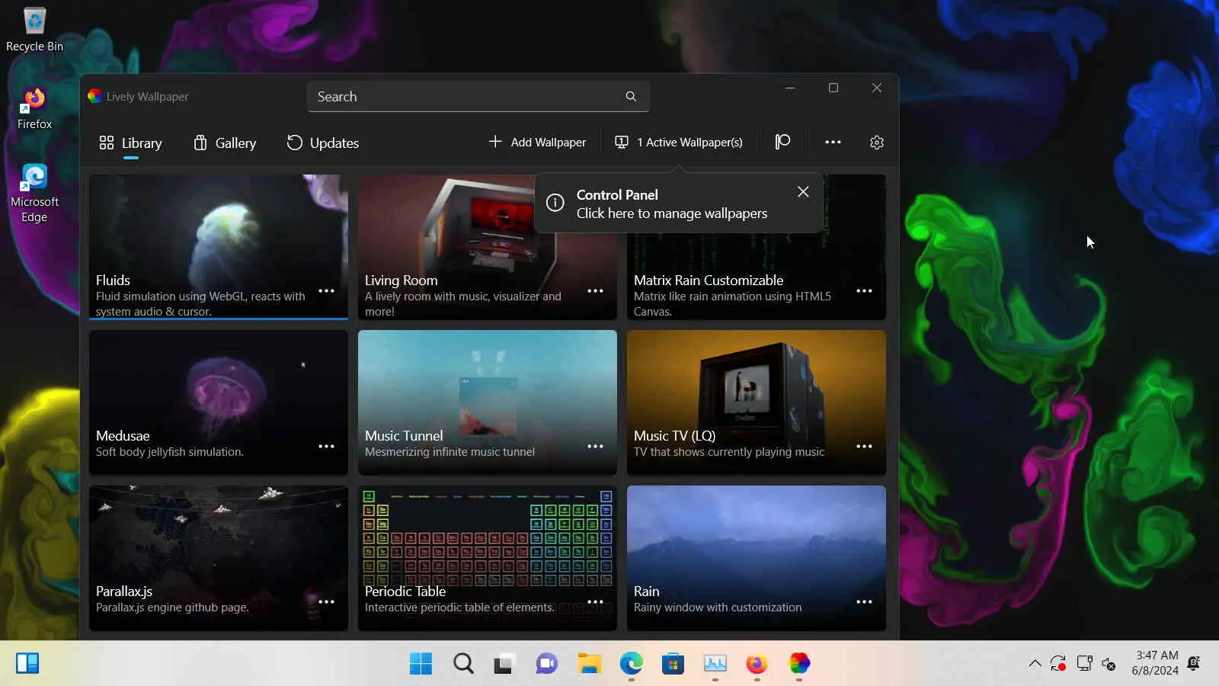This screenshot has height=686, width=1219.
Task: Select the Recycle Bin desktop icon
Action: (34, 30)
